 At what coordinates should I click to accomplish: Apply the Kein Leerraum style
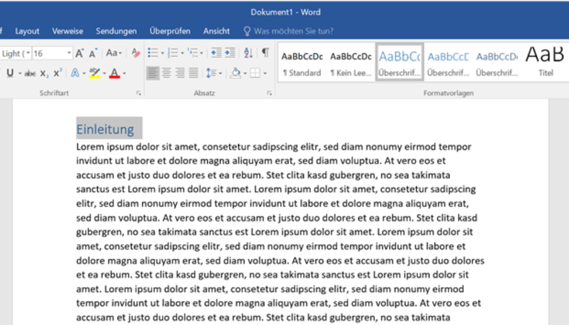coord(351,62)
